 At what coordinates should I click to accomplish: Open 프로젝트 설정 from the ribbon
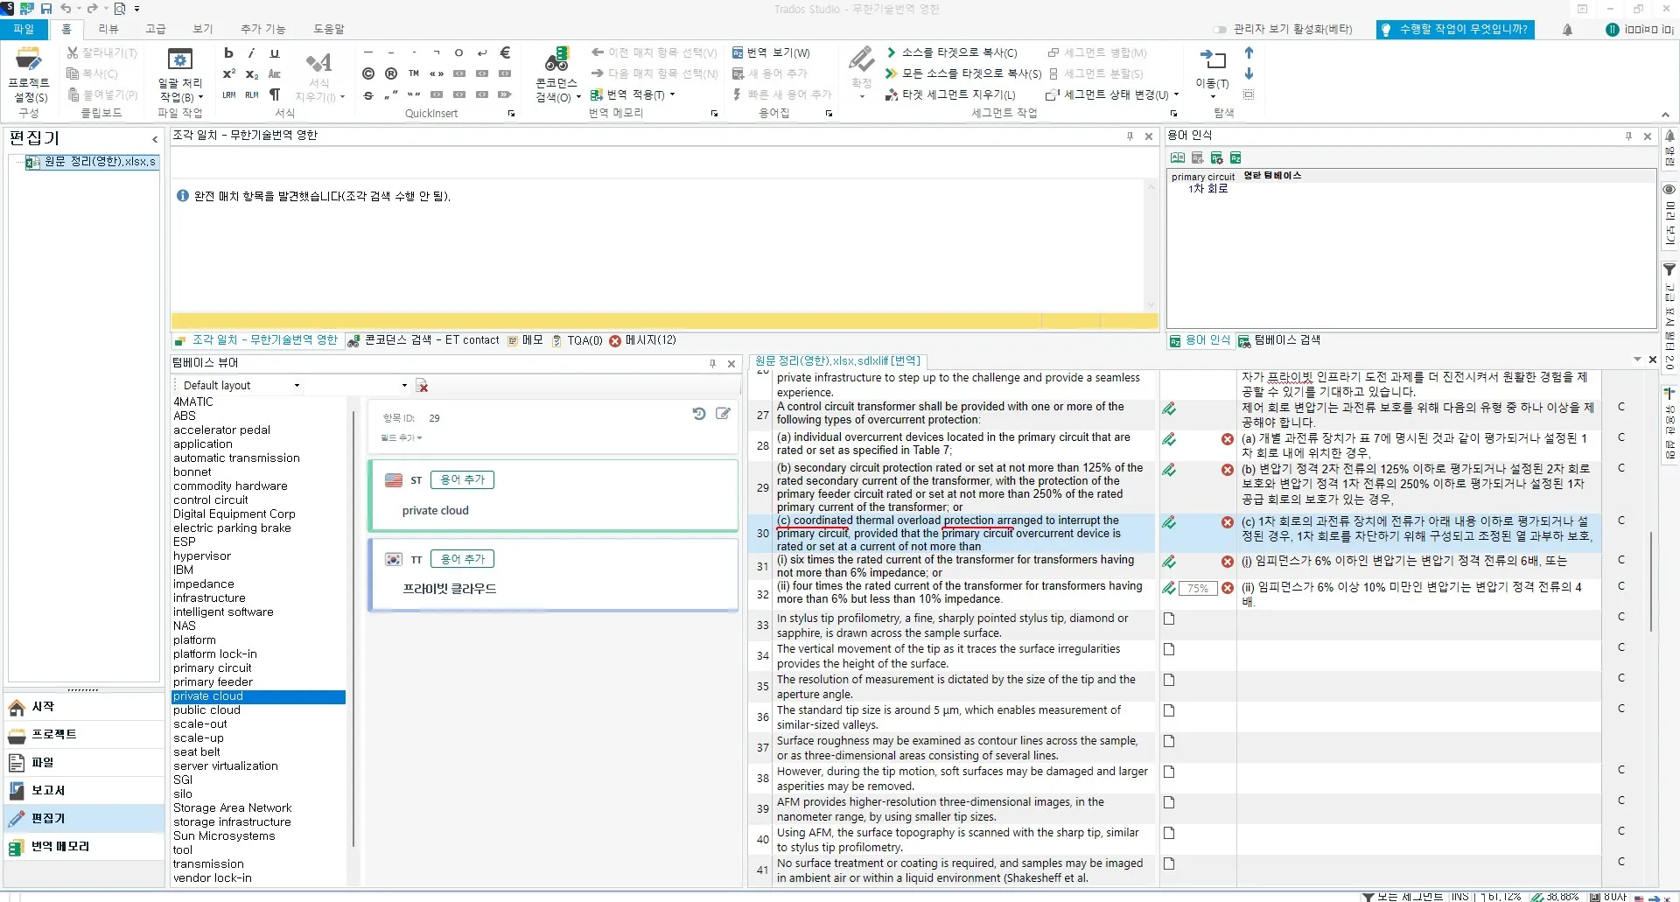pos(29,77)
